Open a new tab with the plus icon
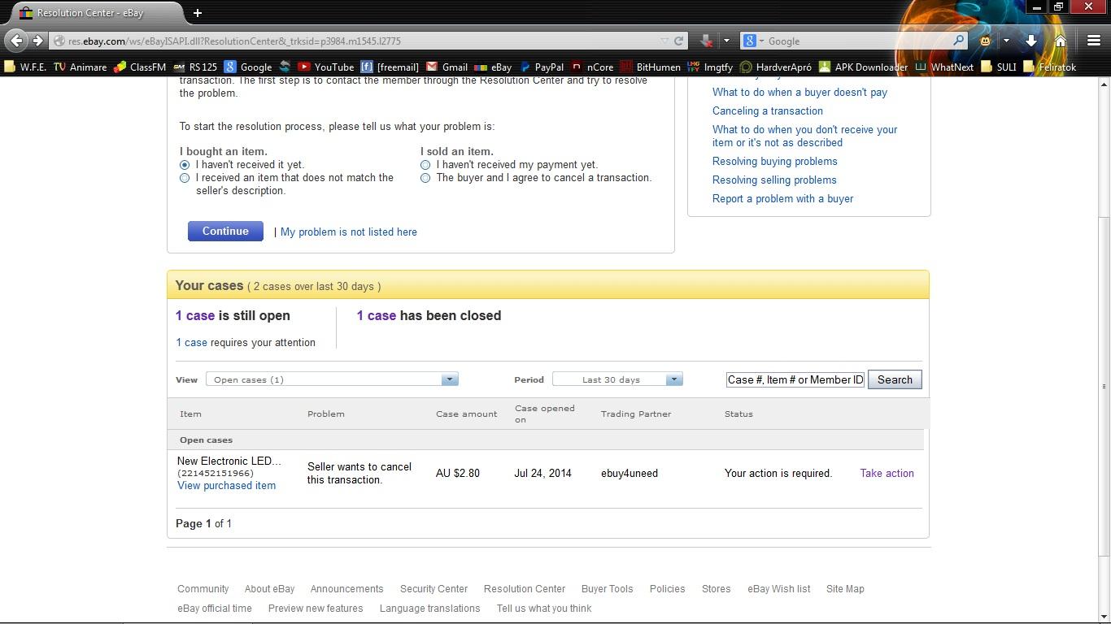This screenshot has width=1111, height=624. [197, 12]
